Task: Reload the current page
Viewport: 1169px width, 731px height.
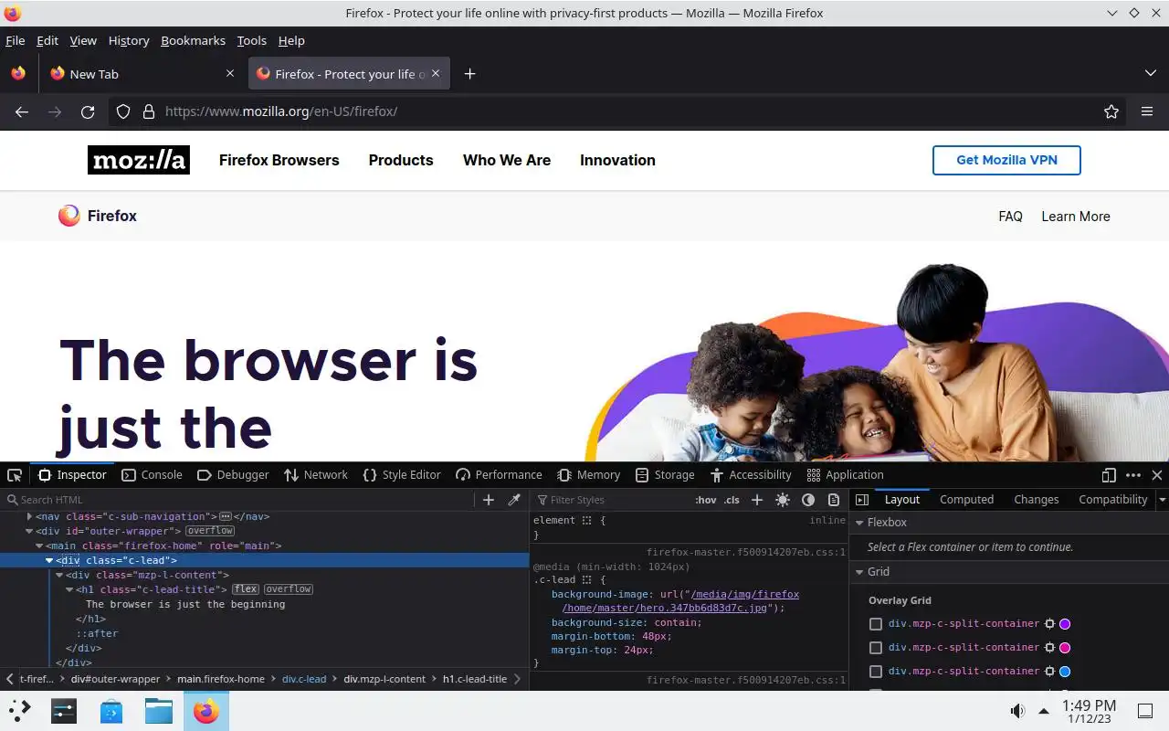Action: coord(88,111)
